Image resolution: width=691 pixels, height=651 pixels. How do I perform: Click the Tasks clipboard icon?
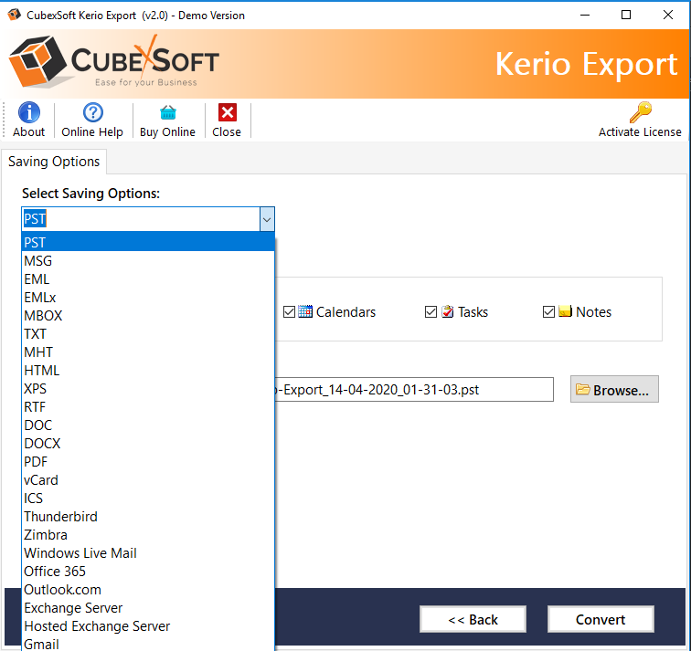coord(447,311)
